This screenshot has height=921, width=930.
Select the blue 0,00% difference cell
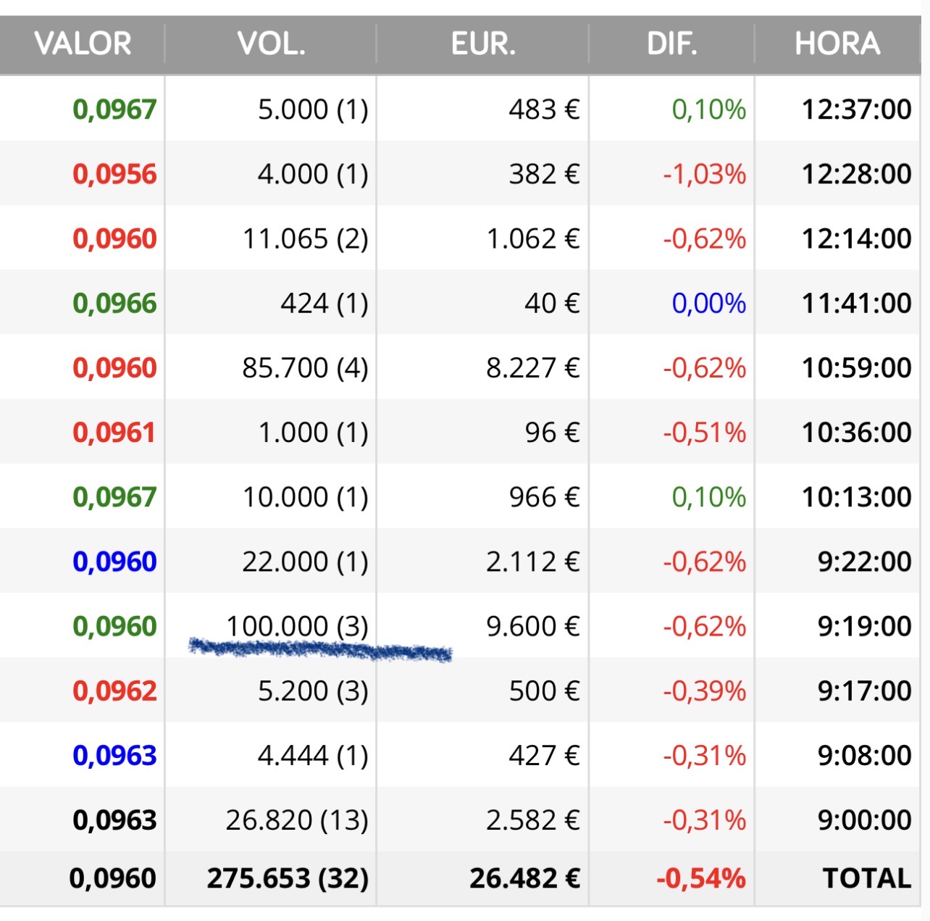(708, 303)
